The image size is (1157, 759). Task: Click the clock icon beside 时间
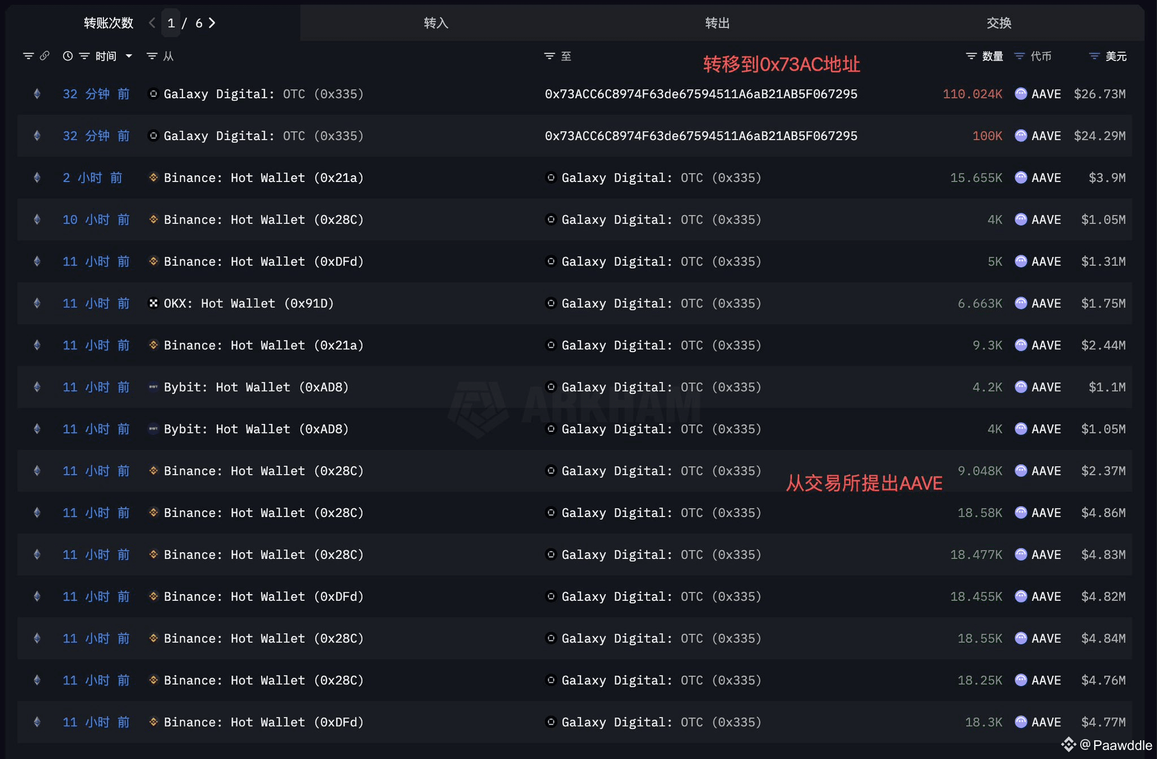tap(68, 56)
